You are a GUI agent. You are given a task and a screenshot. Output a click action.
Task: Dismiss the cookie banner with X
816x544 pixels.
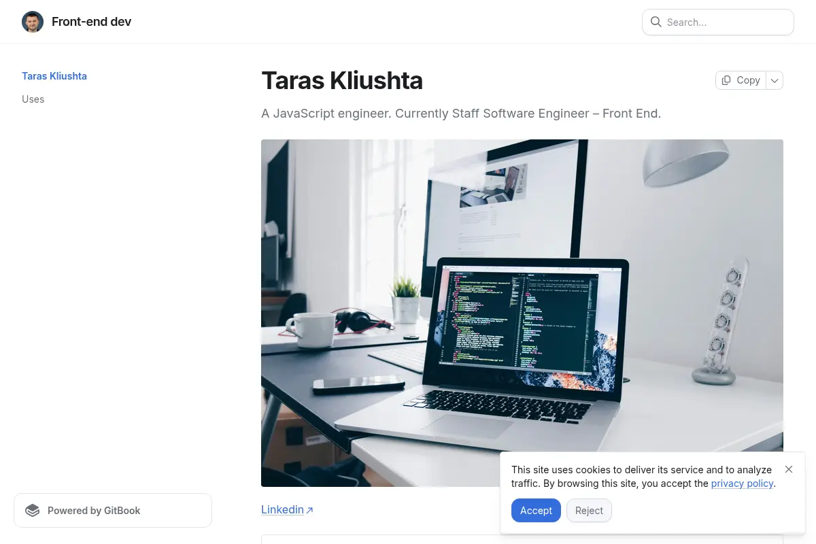pyautogui.click(x=789, y=469)
